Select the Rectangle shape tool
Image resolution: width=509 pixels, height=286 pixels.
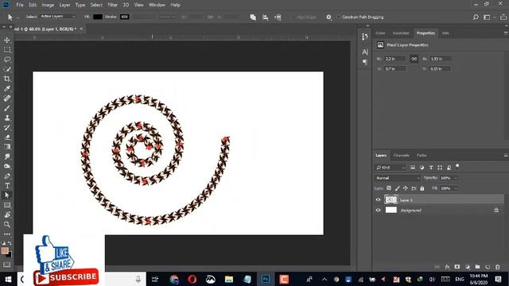[7, 205]
